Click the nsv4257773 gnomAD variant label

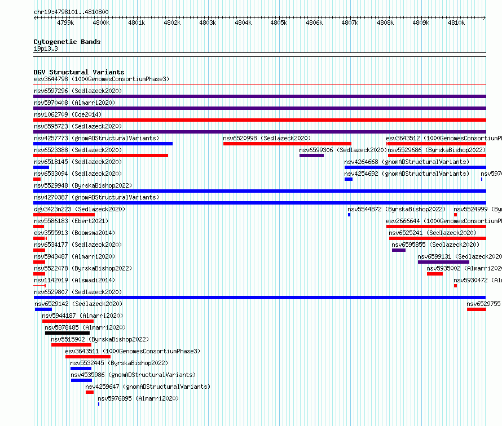[96, 138]
